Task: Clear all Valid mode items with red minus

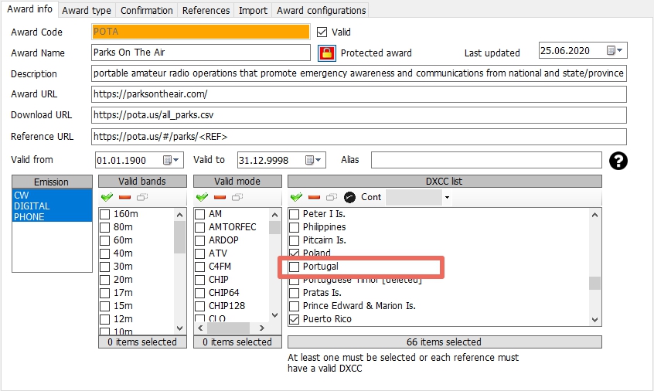Action: 220,197
